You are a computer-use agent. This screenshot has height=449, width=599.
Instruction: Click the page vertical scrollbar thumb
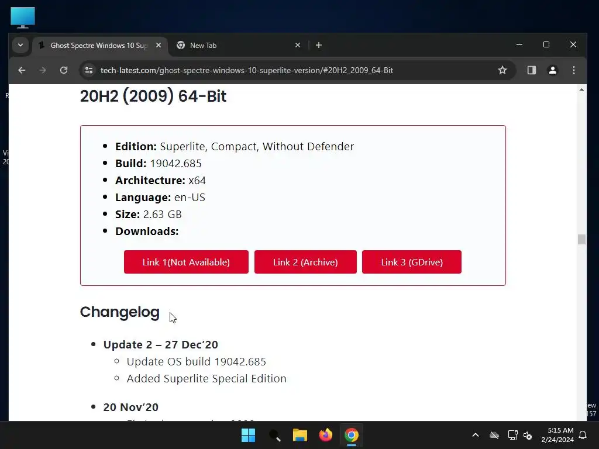point(581,239)
